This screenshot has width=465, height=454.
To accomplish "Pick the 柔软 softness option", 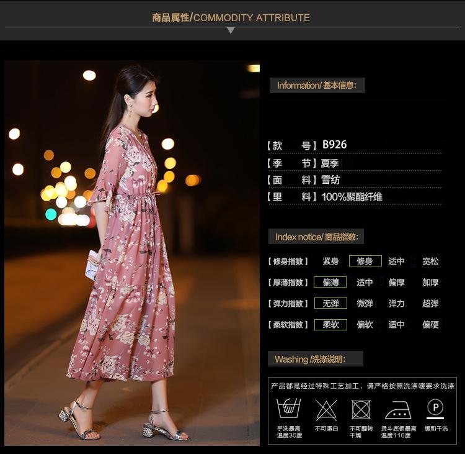I will 330,325.
